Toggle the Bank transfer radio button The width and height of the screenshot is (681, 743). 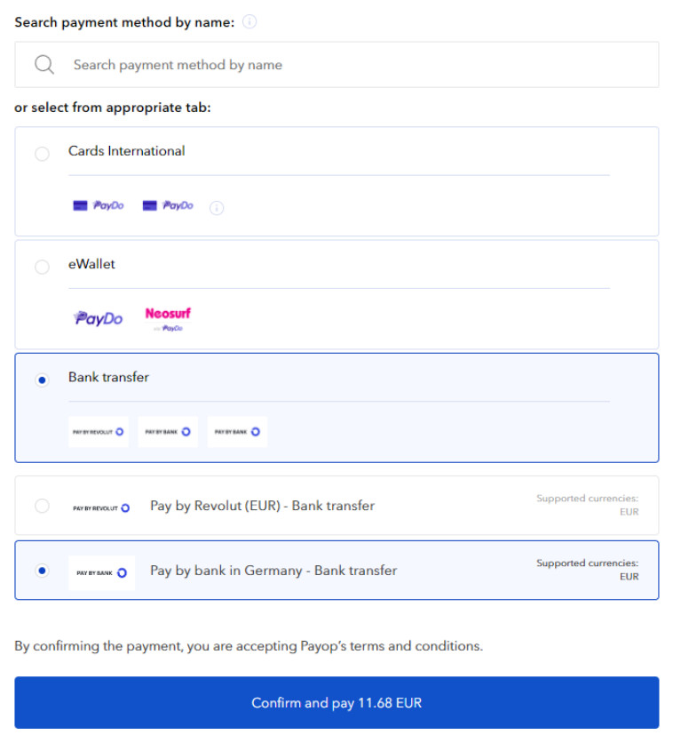click(x=42, y=380)
